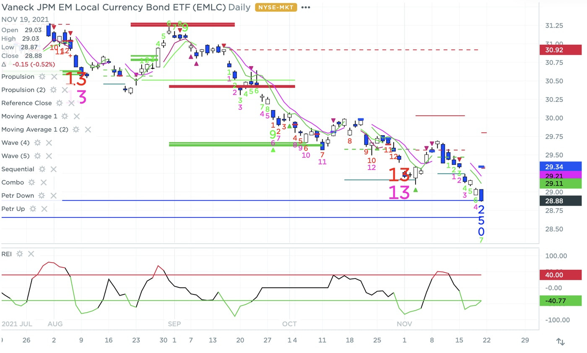Screen dimensions: 587x353
Task: Open settings gear for Reference Close
Action: tap(60, 103)
